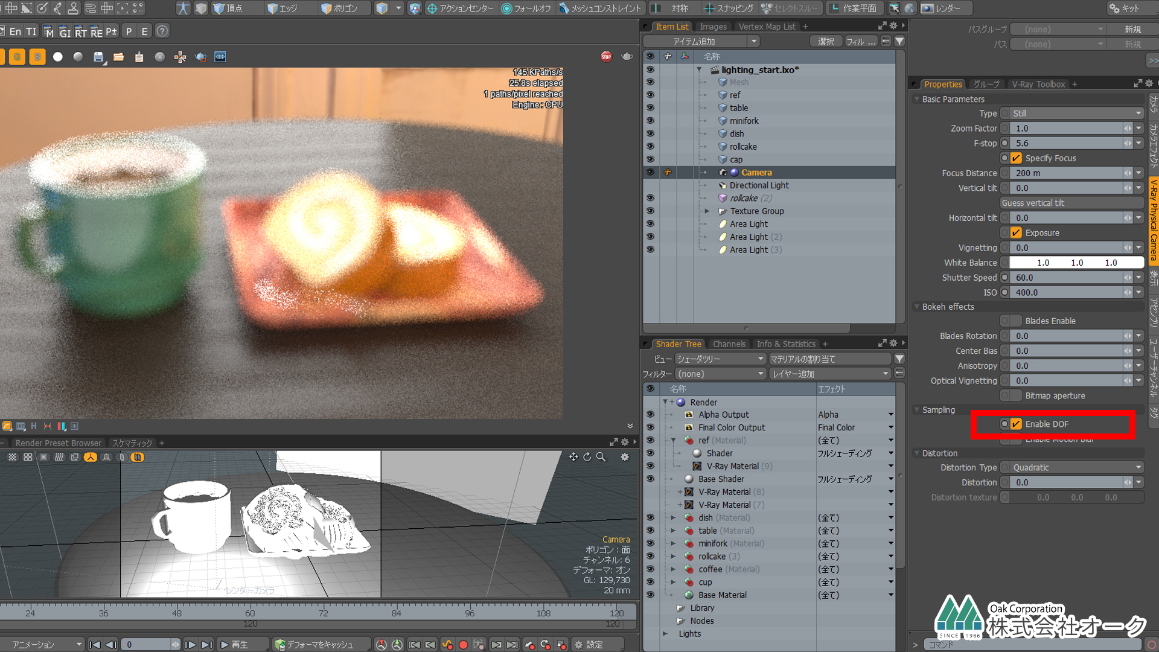Toggle Exposure checkbox in camera properties
This screenshot has width=1159, height=652.
click(1016, 232)
